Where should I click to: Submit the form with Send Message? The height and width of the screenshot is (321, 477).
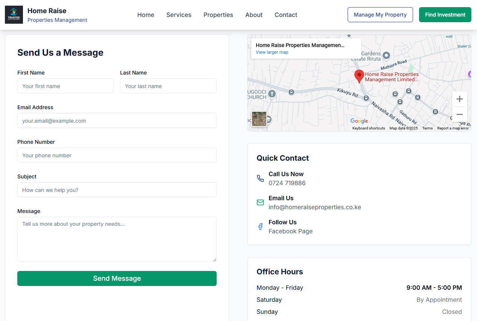point(117,278)
